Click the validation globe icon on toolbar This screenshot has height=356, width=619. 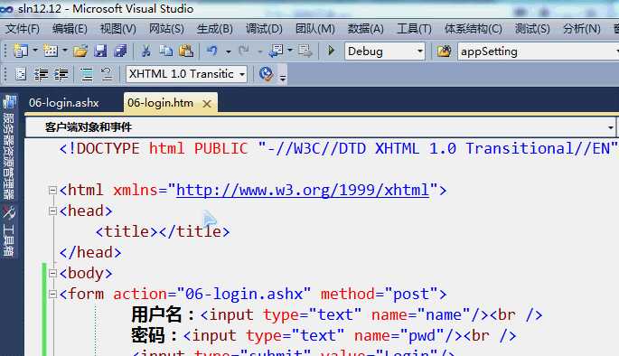266,74
